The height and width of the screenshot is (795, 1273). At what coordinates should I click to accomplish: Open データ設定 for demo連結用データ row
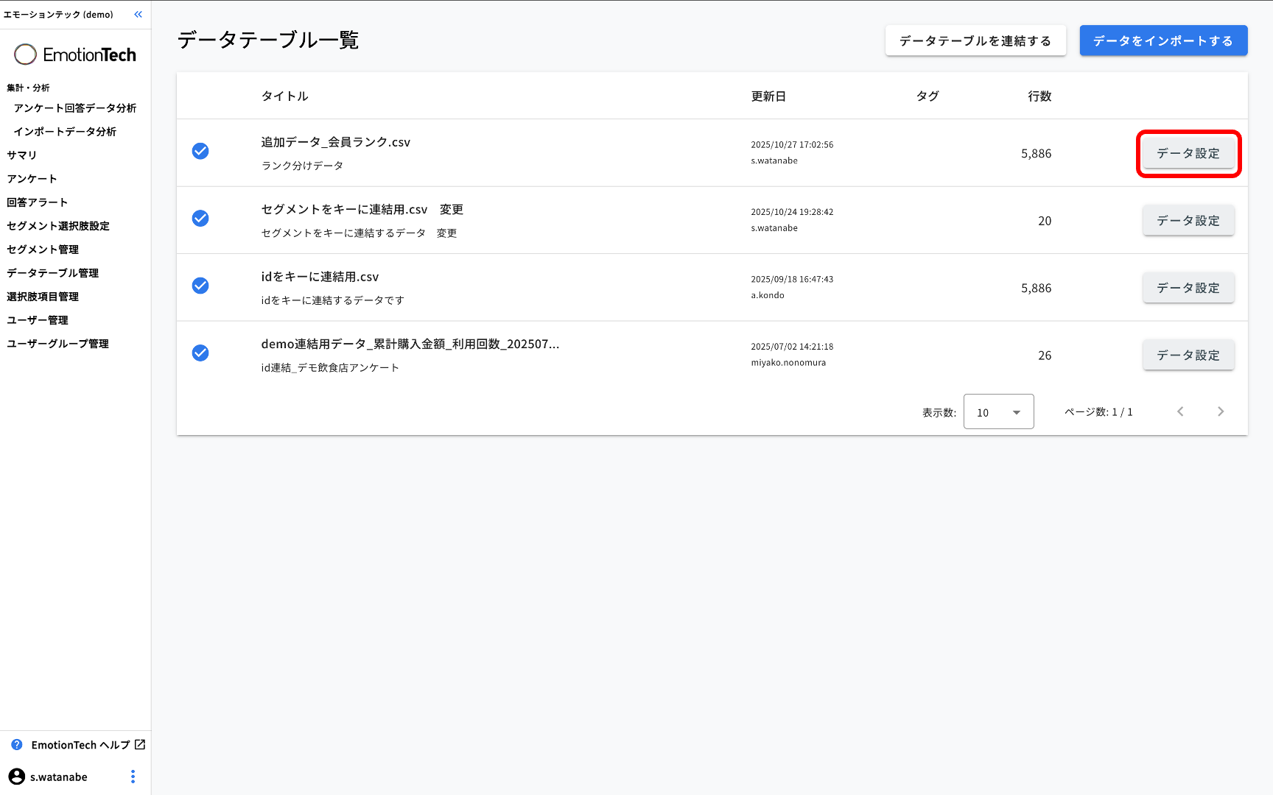tap(1188, 356)
